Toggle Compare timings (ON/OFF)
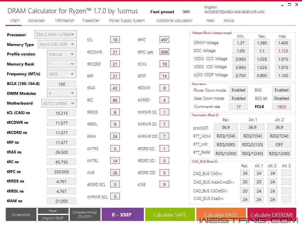 [x=85, y=214]
